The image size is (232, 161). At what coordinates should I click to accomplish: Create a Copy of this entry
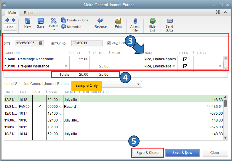click(75, 20)
